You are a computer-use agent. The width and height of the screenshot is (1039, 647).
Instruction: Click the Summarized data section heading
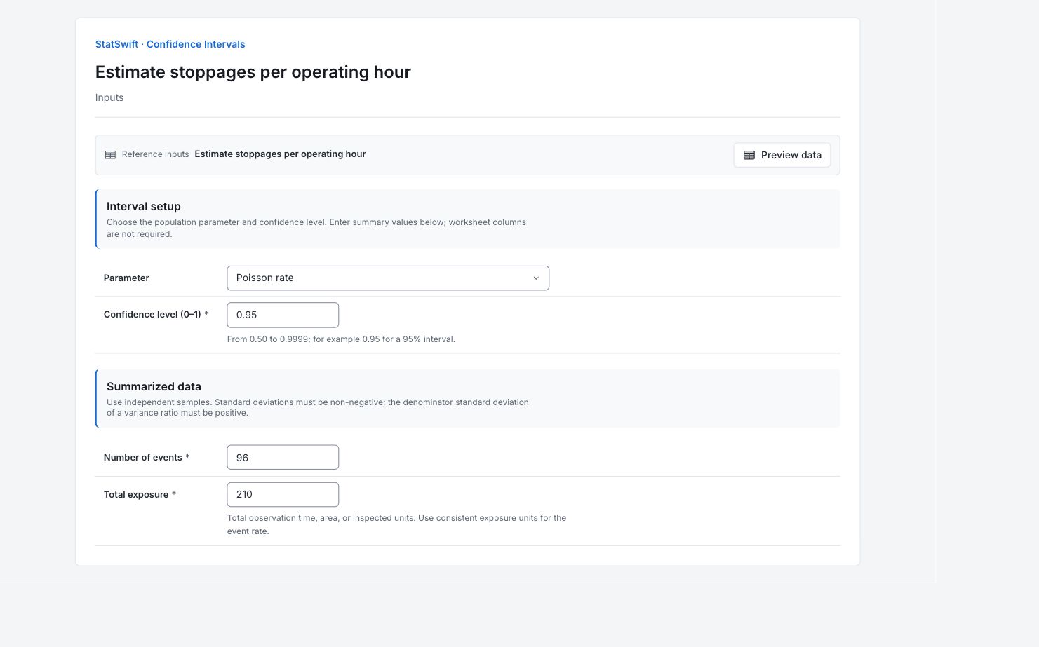(x=154, y=386)
